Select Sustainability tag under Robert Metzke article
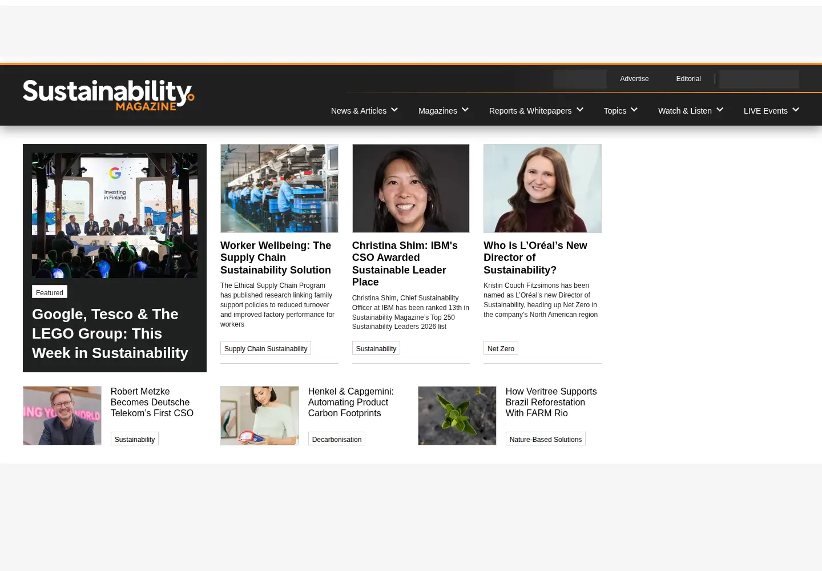 (135, 439)
